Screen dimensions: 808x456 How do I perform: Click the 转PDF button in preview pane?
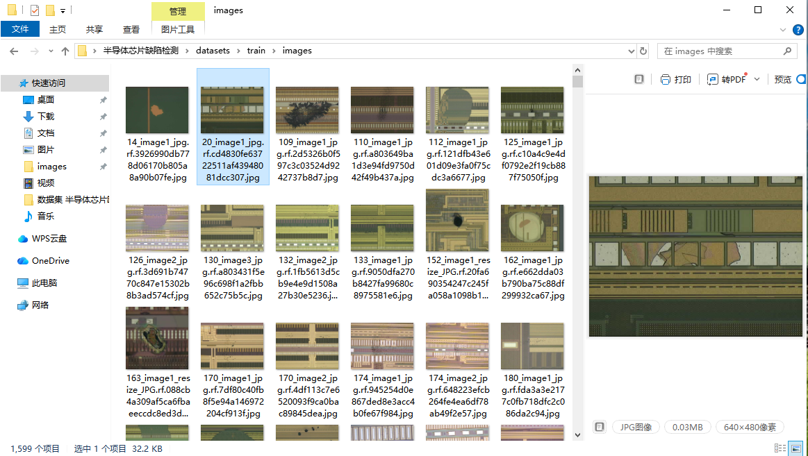[x=727, y=79]
